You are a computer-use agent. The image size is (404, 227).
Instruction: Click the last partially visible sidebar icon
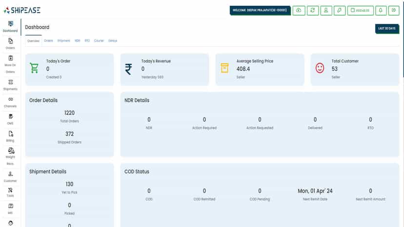[x=11, y=224]
